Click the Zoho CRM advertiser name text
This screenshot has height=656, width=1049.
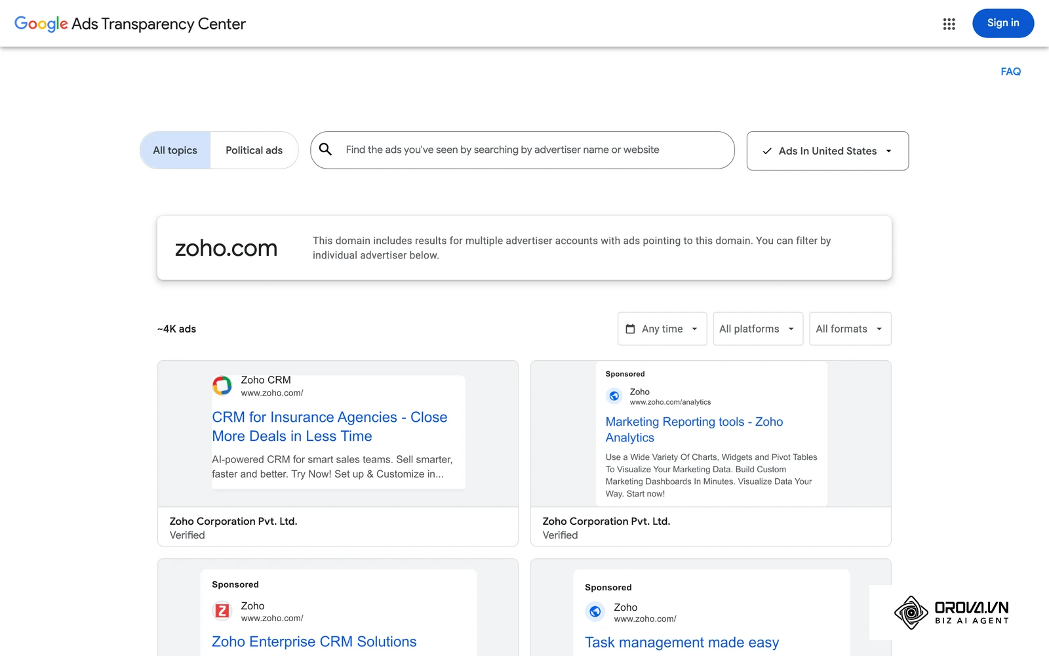pyautogui.click(x=266, y=380)
